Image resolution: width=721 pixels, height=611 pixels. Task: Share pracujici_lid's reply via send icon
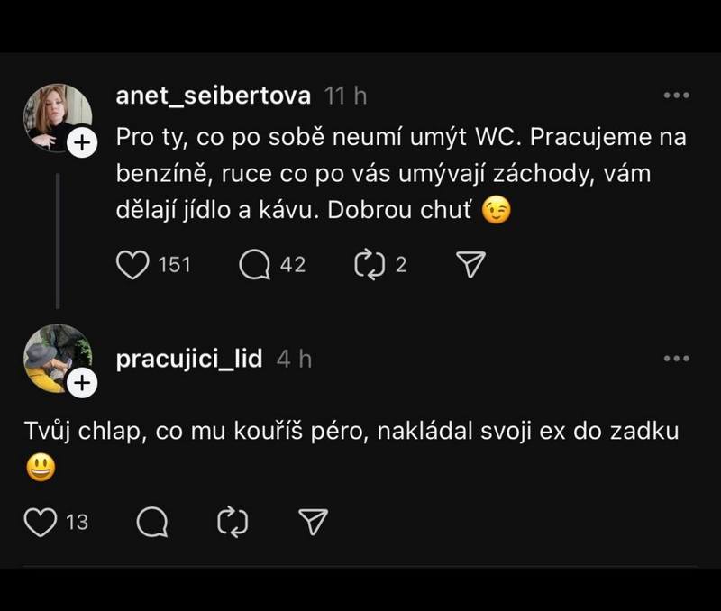point(313,521)
